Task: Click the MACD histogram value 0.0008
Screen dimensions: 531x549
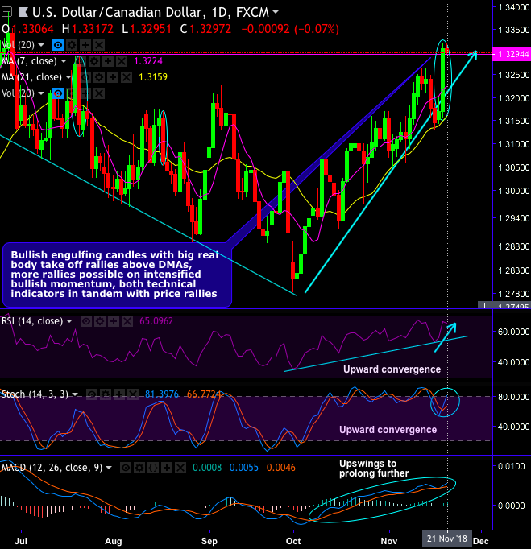Action: (x=207, y=468)
